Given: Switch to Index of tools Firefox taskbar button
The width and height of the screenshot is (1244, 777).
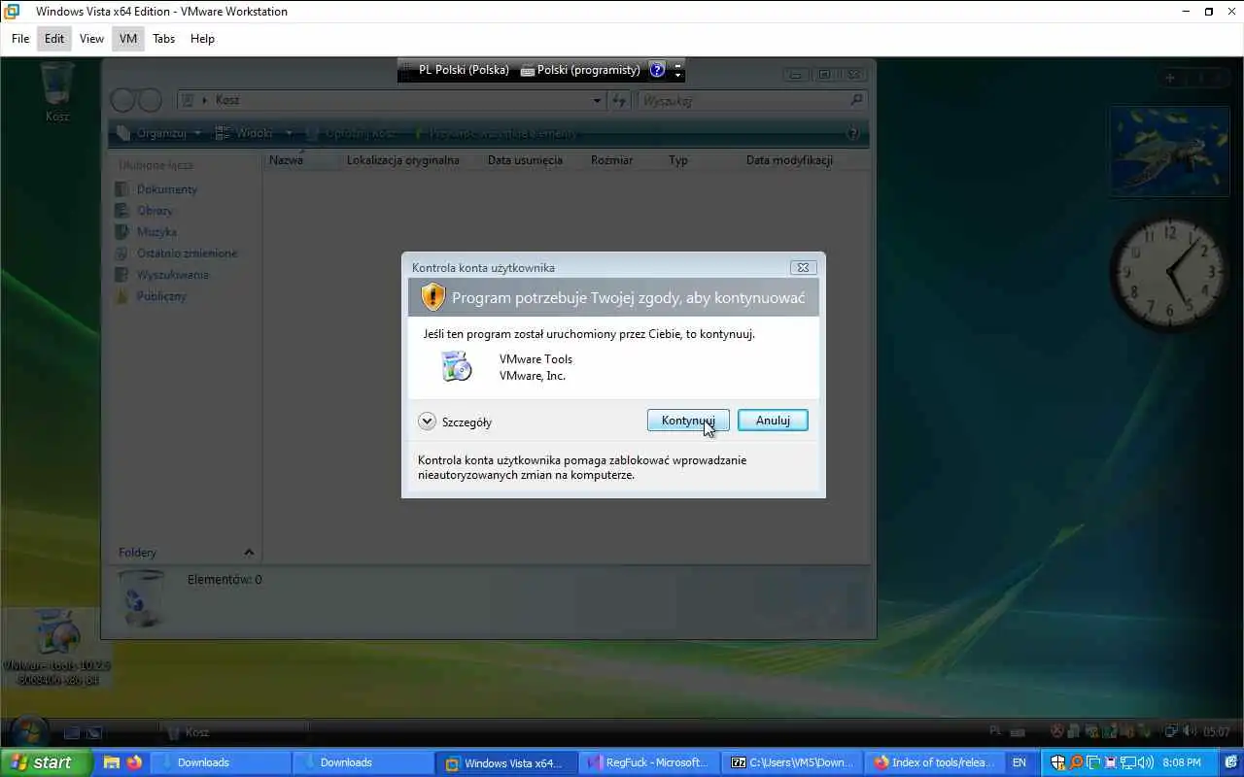Looking at the screenshot, I should point(935,762).
